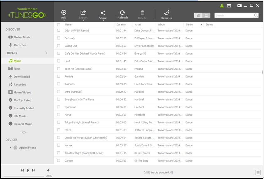This screenshot has width=264, height=179.
Task: Expand the Library section chevron
Action: coord(46,53)
